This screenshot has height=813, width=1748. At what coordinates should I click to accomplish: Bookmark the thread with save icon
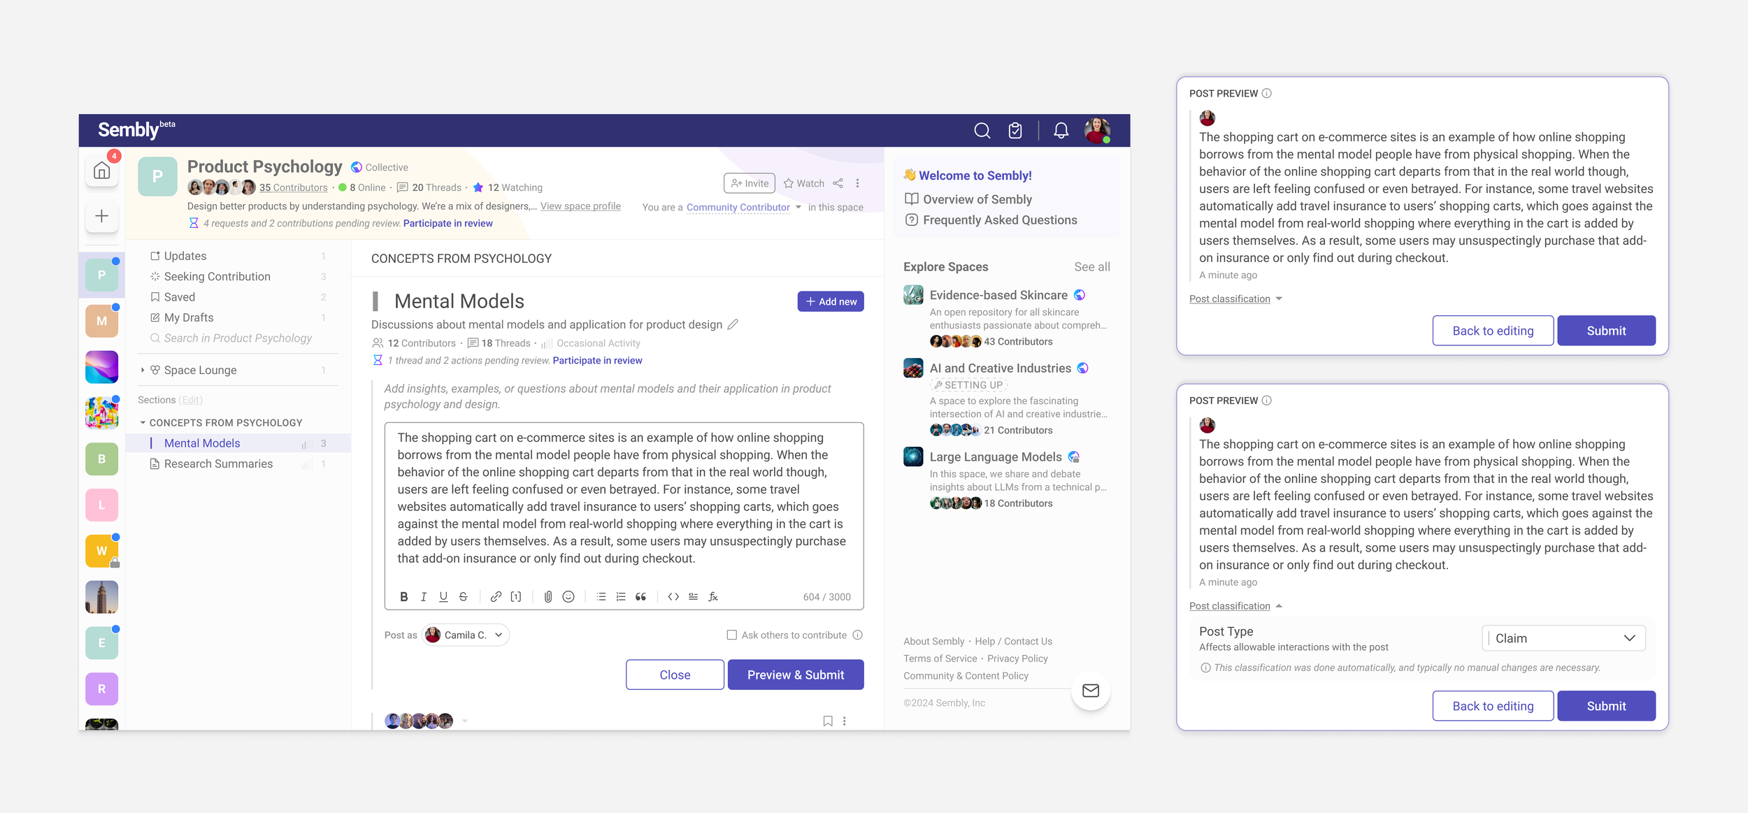[828, 721]
